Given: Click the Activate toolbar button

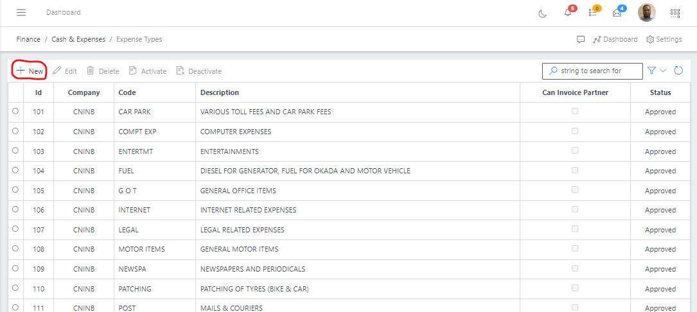Looking at the screenshot, I should pos(148,71).
